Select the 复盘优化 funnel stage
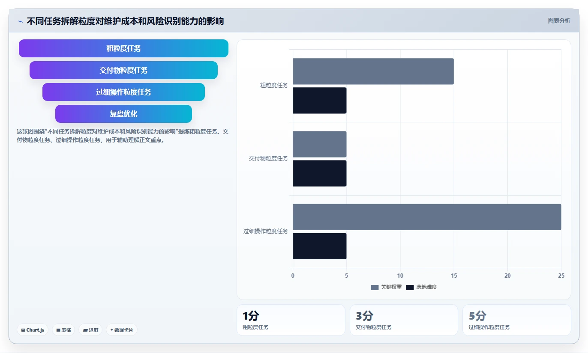 [123, 114]
